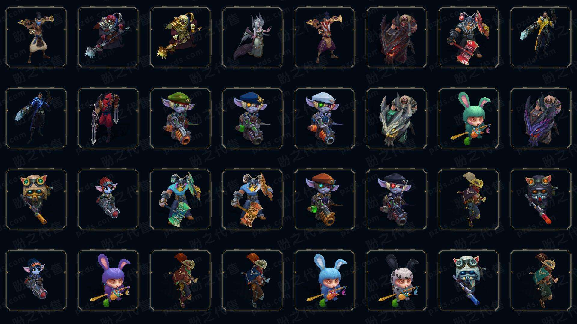Choose the purple bunny-suit Teemo skin
The width and height of the screenshot is (577, 324).
108,280
